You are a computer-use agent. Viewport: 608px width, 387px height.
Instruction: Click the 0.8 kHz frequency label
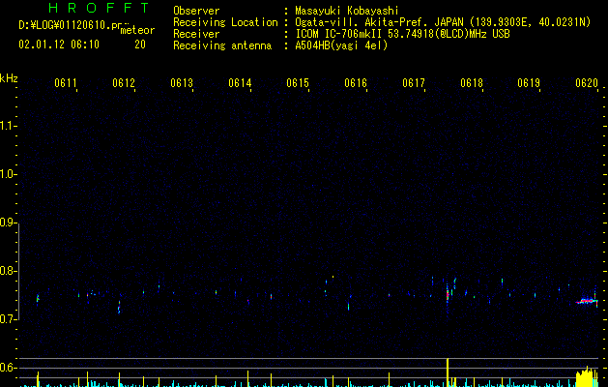coord(7,271)
